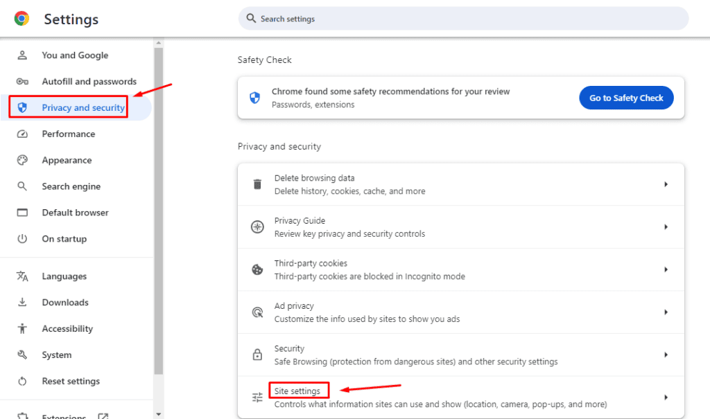
Task: Click the cookie icon for Third-party cookies
Action: [257, 269]
